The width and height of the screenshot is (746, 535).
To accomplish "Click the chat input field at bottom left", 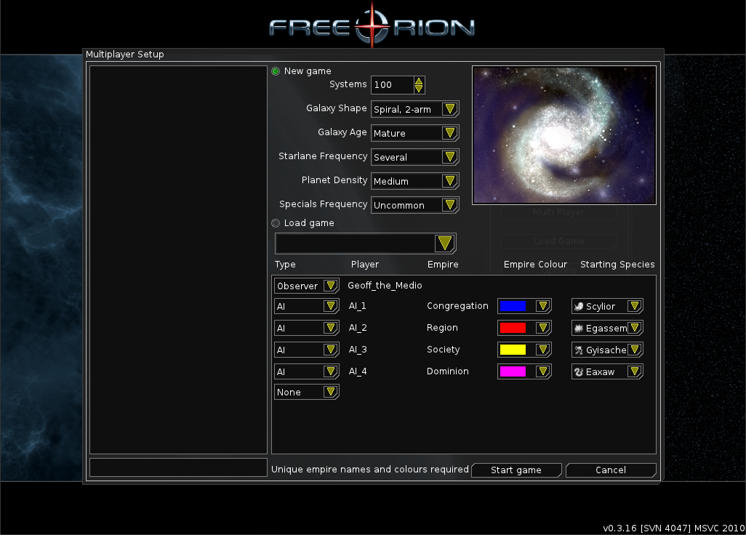I will 178,467.
